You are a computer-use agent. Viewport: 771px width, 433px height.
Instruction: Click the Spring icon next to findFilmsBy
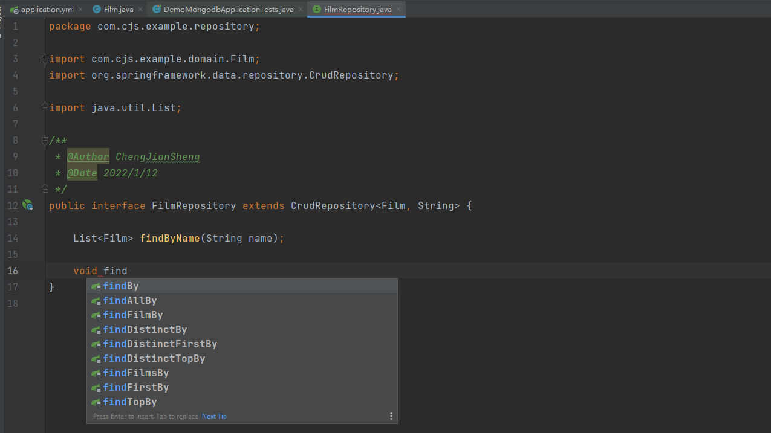96,373
